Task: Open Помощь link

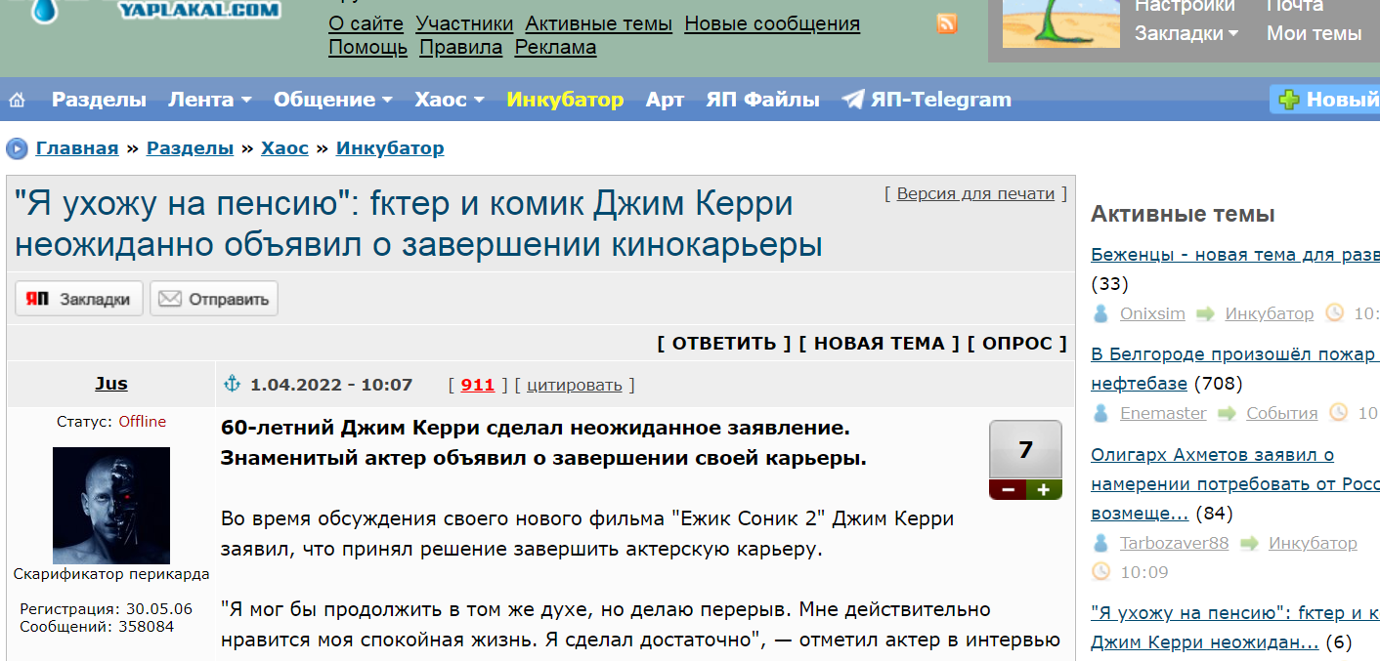Action: coord(367,47)
